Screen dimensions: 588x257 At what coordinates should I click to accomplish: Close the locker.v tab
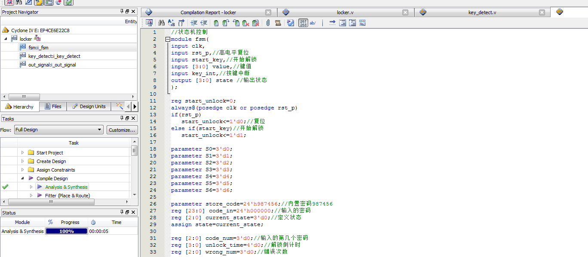pyautogui.click(x=405, y=12)
